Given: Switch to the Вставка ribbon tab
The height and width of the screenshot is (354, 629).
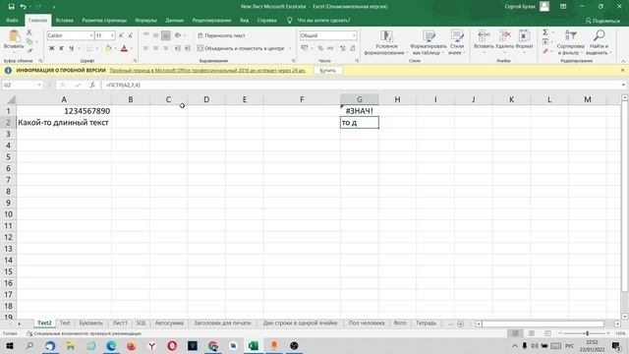Looking at the screenshot, I should click(x=65, y=20).
